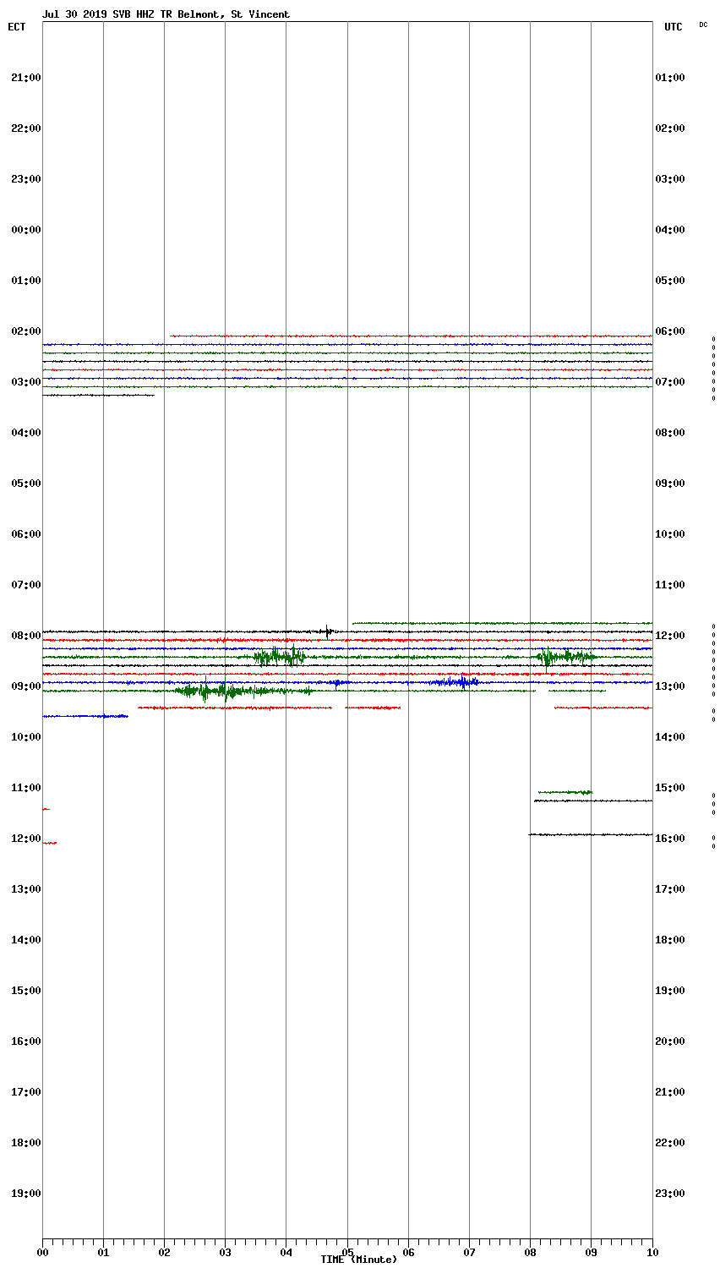Select the ECT 03:00 time label
The width and height of the screenshot is (720, 1268).
(x=26, y=382)
